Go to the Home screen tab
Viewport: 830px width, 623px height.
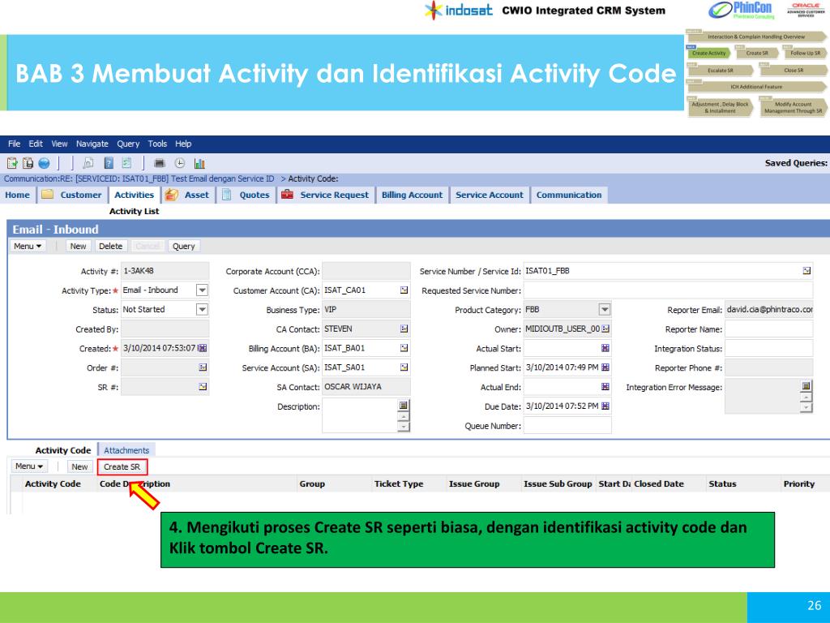tap(18, 195)
